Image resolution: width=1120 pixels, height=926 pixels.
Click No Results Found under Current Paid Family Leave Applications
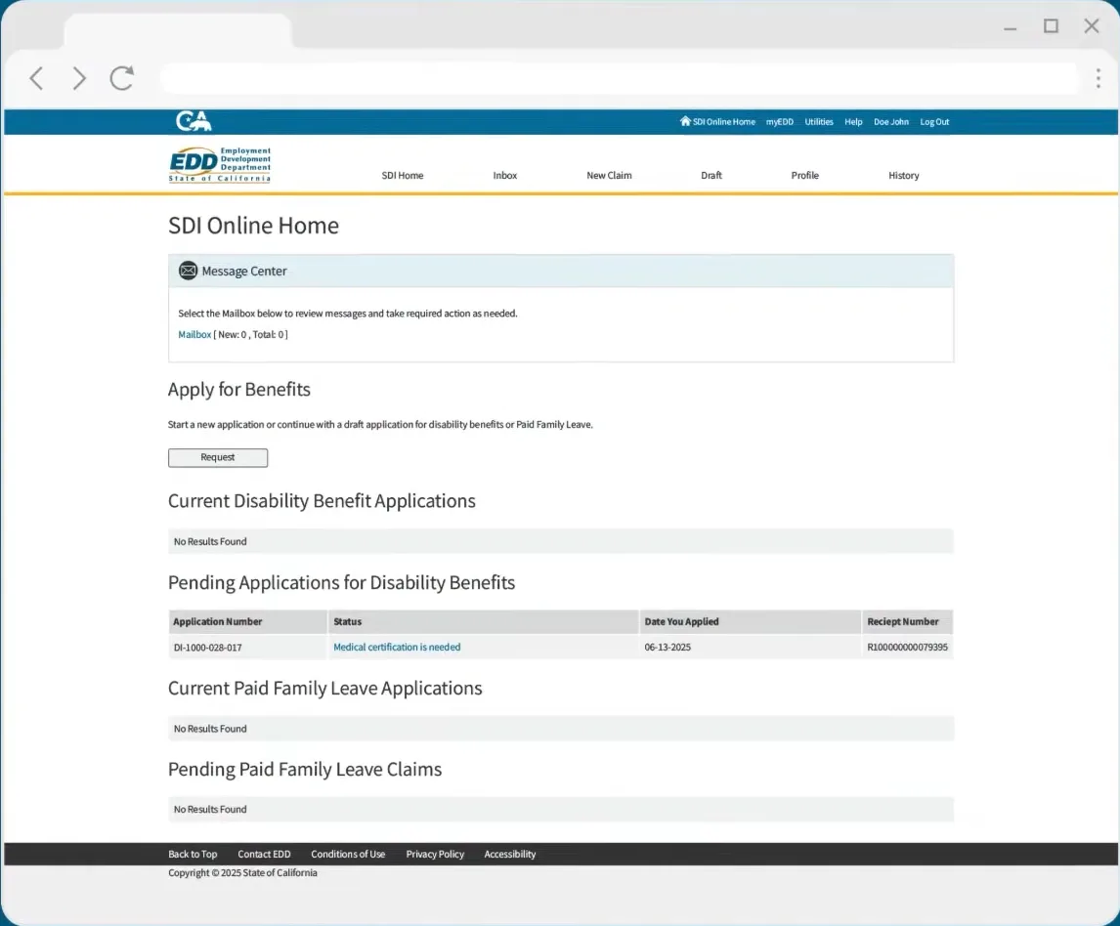click(210, 729)
